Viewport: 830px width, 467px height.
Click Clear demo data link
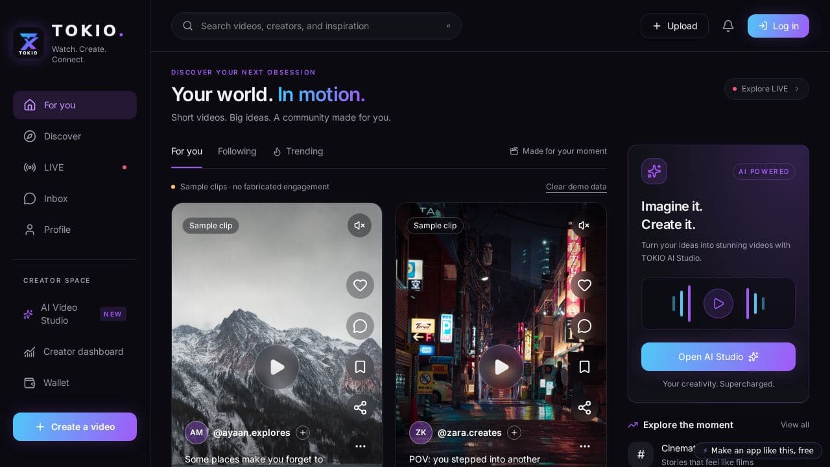click(x=576, y=187)
